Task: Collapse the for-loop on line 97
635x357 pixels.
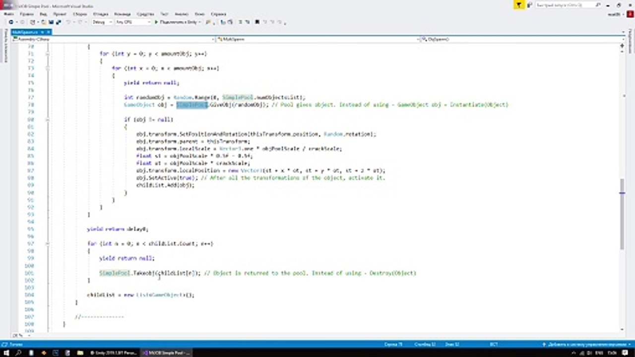Action: coord(48,244)
